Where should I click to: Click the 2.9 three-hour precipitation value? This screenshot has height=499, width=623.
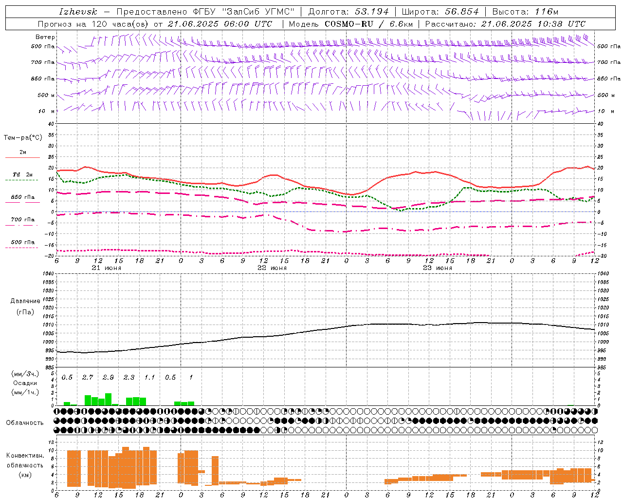(108, 378)
